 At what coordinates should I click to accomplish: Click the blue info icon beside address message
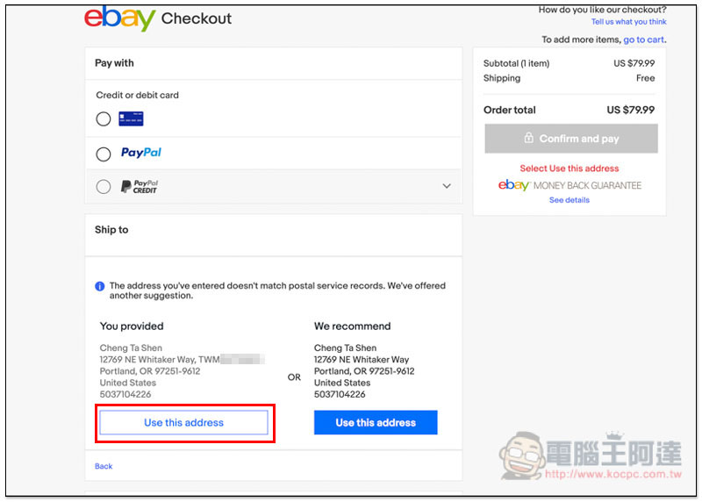click(x=100, y=286)
